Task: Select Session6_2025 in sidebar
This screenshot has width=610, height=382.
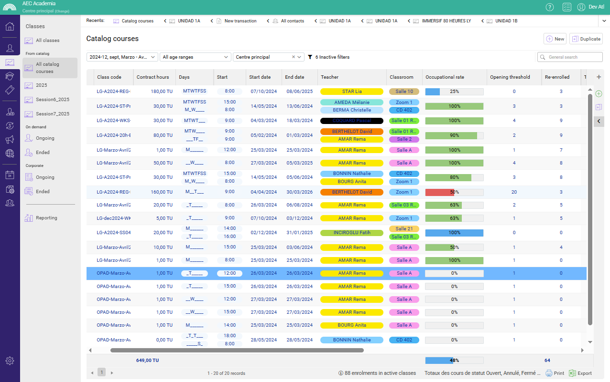Action: click(49, 100)
